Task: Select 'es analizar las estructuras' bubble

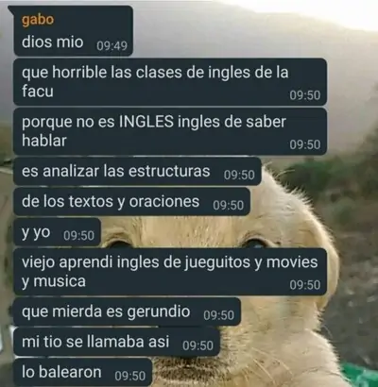Action: tap(137, 171)
